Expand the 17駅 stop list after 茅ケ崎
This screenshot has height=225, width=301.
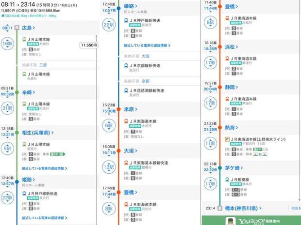point(210,184)
